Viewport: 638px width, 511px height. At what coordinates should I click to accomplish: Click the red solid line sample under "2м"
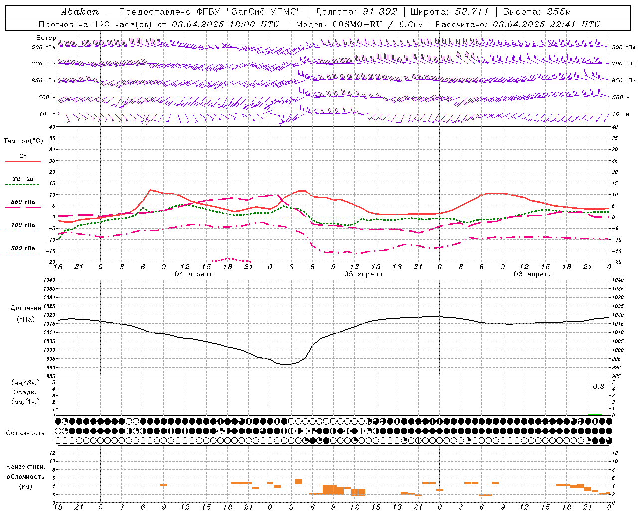coord(23,162)
